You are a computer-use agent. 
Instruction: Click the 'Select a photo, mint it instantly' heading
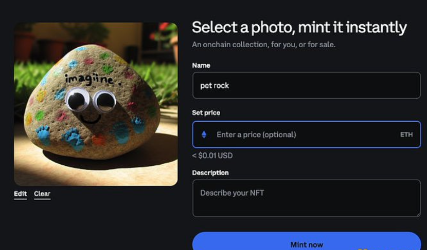pos(299,27)
